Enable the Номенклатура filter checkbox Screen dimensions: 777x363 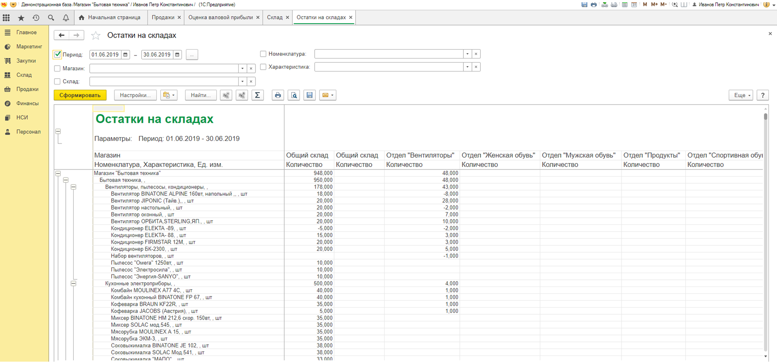coord(263,54)
